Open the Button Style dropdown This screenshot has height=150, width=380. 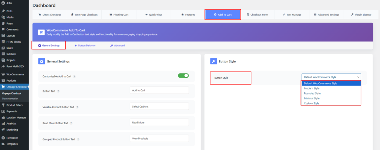click(x=331, y=77)
